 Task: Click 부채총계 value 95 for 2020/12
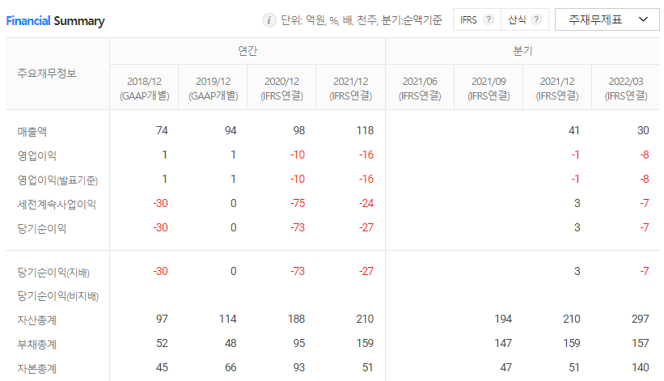(299, 343)
